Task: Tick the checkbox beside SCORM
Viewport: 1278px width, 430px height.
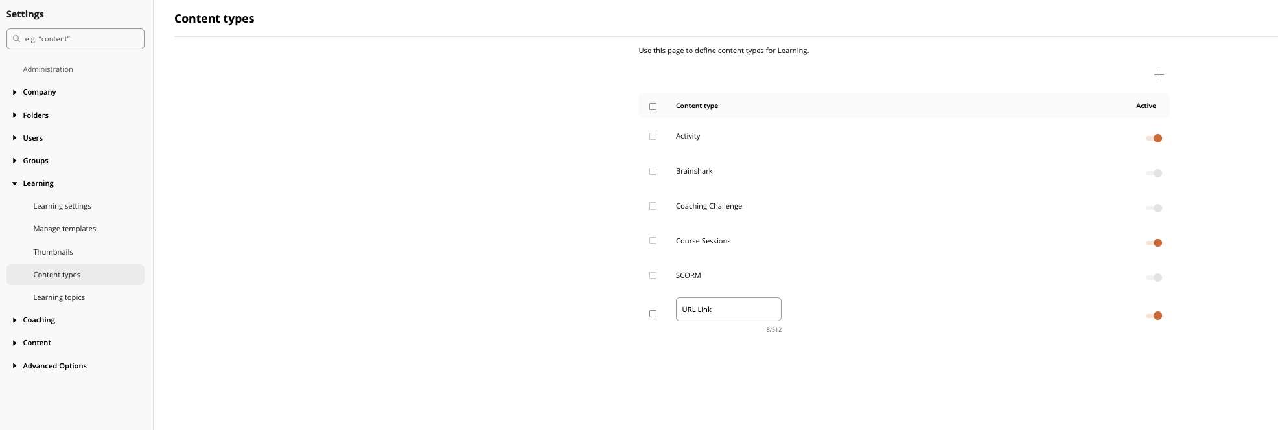Action: (653, 276)
